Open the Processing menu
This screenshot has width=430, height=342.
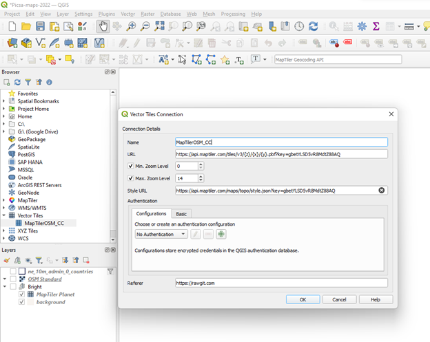pyautogui.click(x=233, y=14)
